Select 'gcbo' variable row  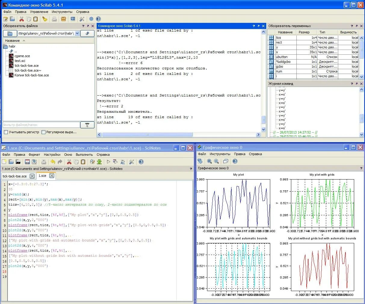pyautogui.click(x=313, y=66)
